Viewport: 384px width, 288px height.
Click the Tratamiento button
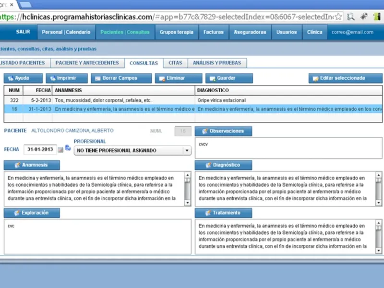[x=223, y=213]
